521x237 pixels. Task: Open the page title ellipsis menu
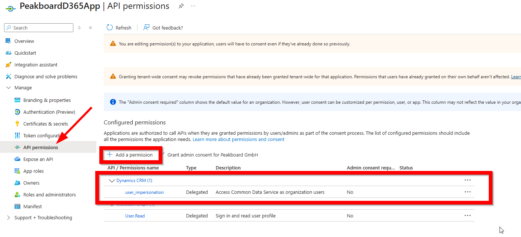193,6
